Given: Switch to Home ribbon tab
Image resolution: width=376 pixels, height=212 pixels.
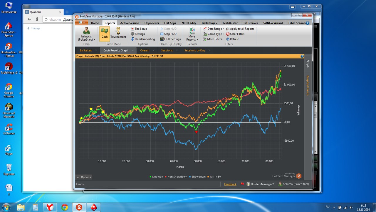Looking at the screenshot, I should tap(95, 23).
